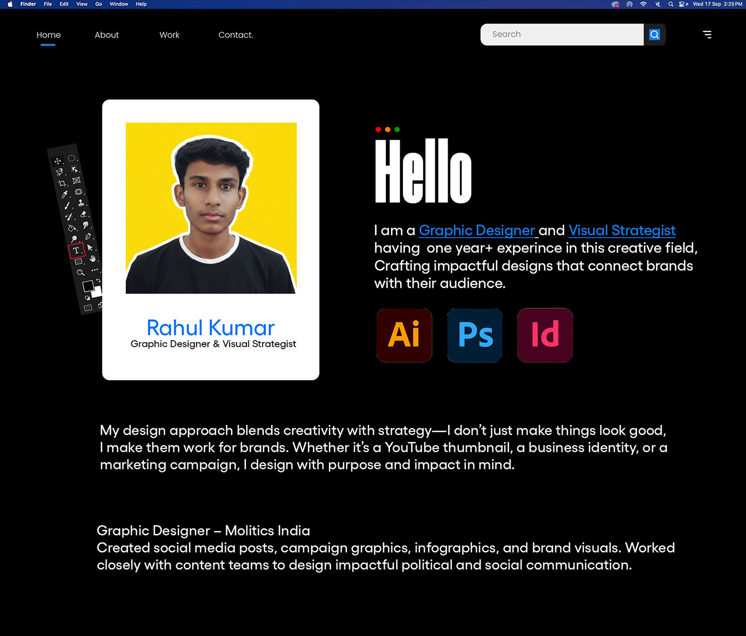
Task: Click the InDesign icon
Action: point(545,335)
